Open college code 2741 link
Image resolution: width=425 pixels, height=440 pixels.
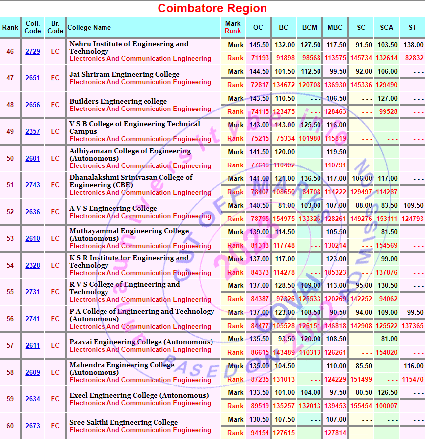point(33,319)
